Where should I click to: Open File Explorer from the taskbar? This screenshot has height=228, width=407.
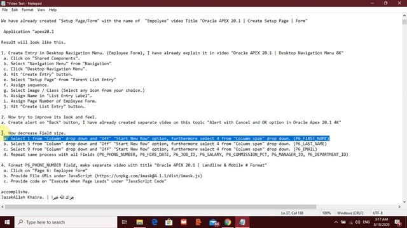(140, 222)
